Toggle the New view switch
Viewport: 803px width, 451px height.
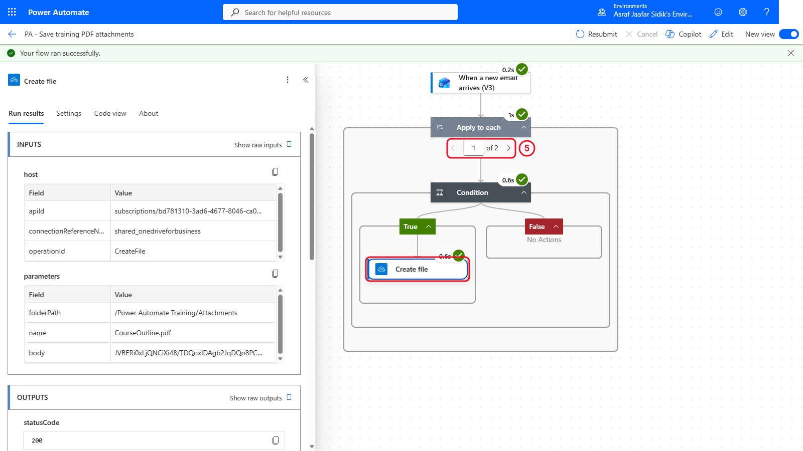(788, 34)
